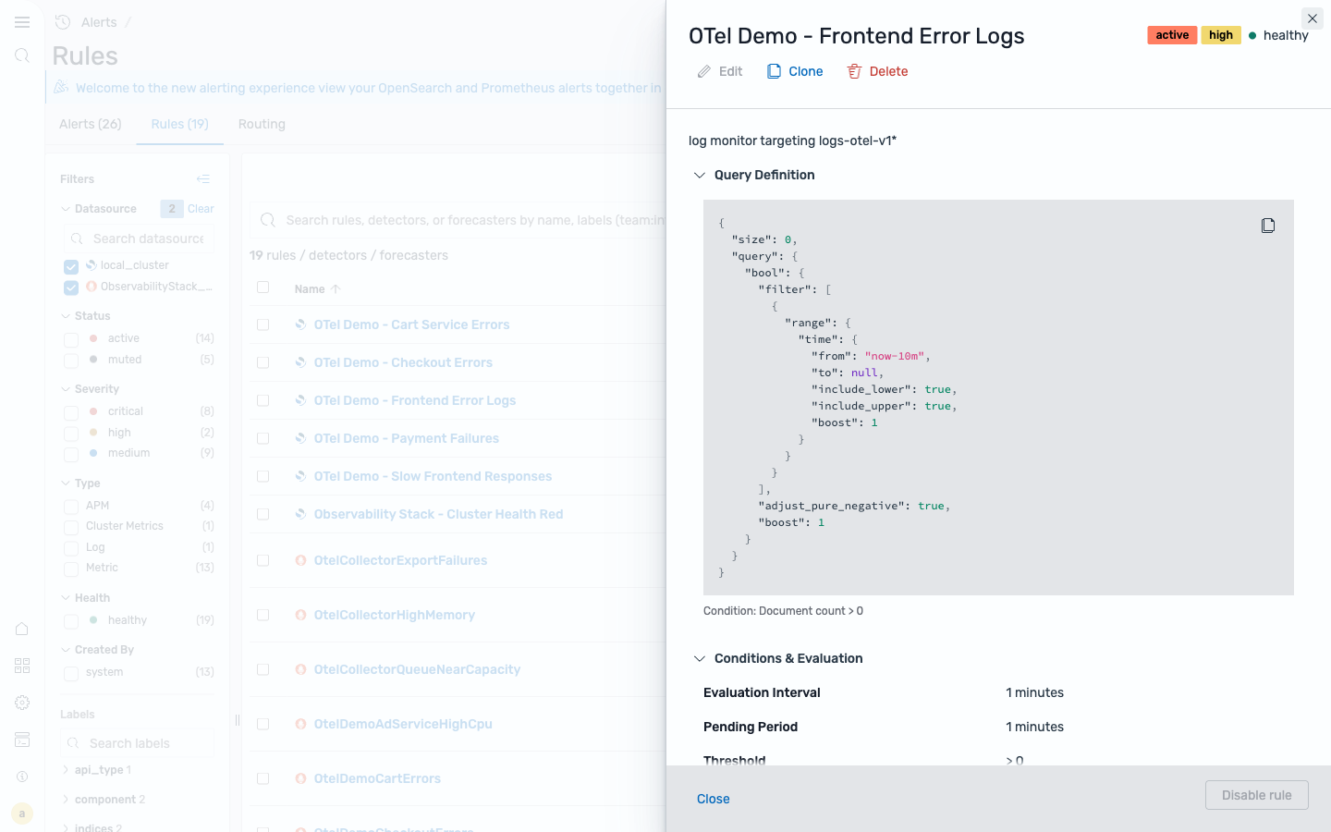Close the rule details flyout with X
Screen dimensions: 1331x832
pos(1313,18)
